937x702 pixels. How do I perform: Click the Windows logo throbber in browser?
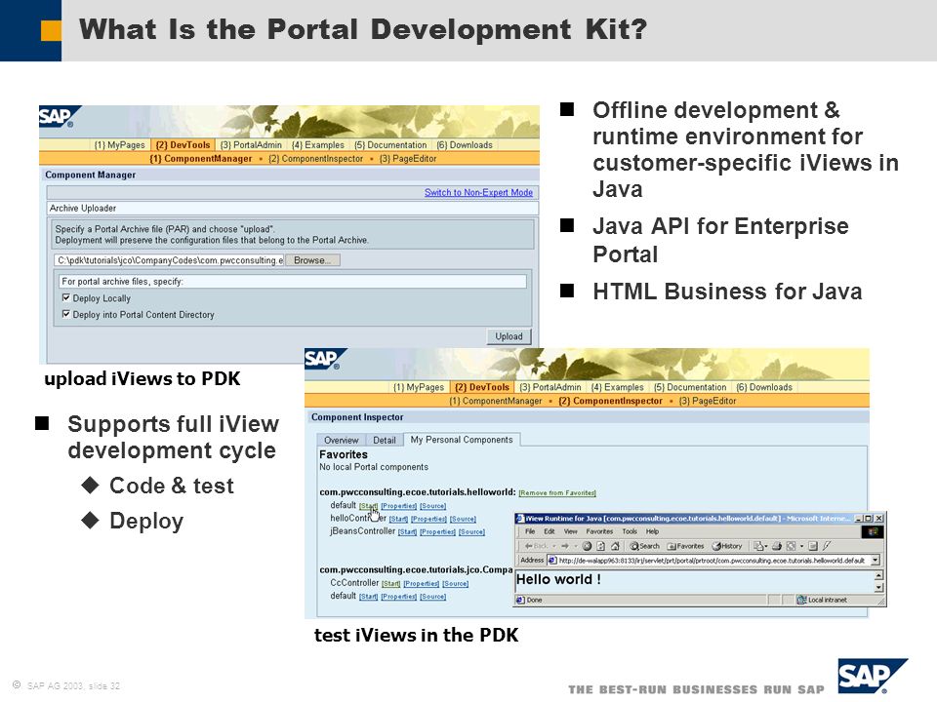(x=873, y=532)
